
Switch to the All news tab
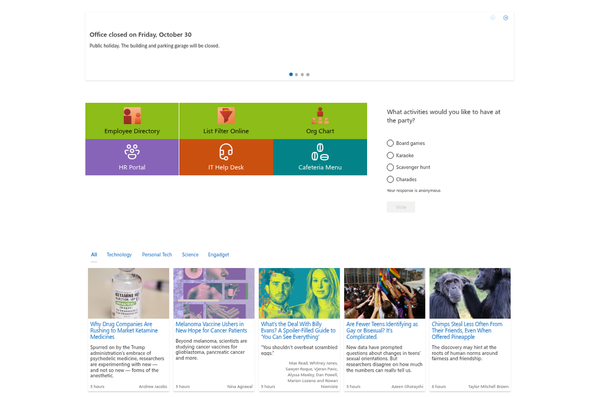point(94,255)
